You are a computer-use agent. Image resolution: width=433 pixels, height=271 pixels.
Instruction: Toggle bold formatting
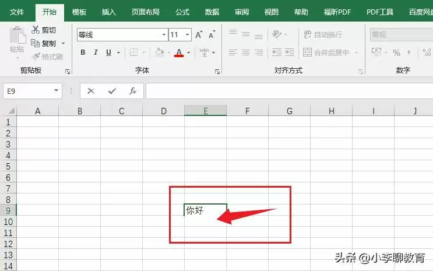[83, 52]
